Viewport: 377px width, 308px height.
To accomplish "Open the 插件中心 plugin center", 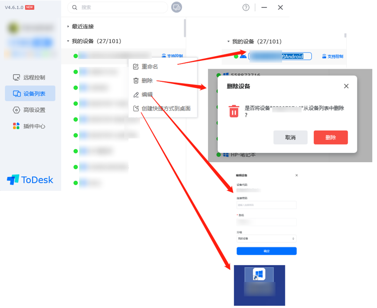I will (30, 126).
